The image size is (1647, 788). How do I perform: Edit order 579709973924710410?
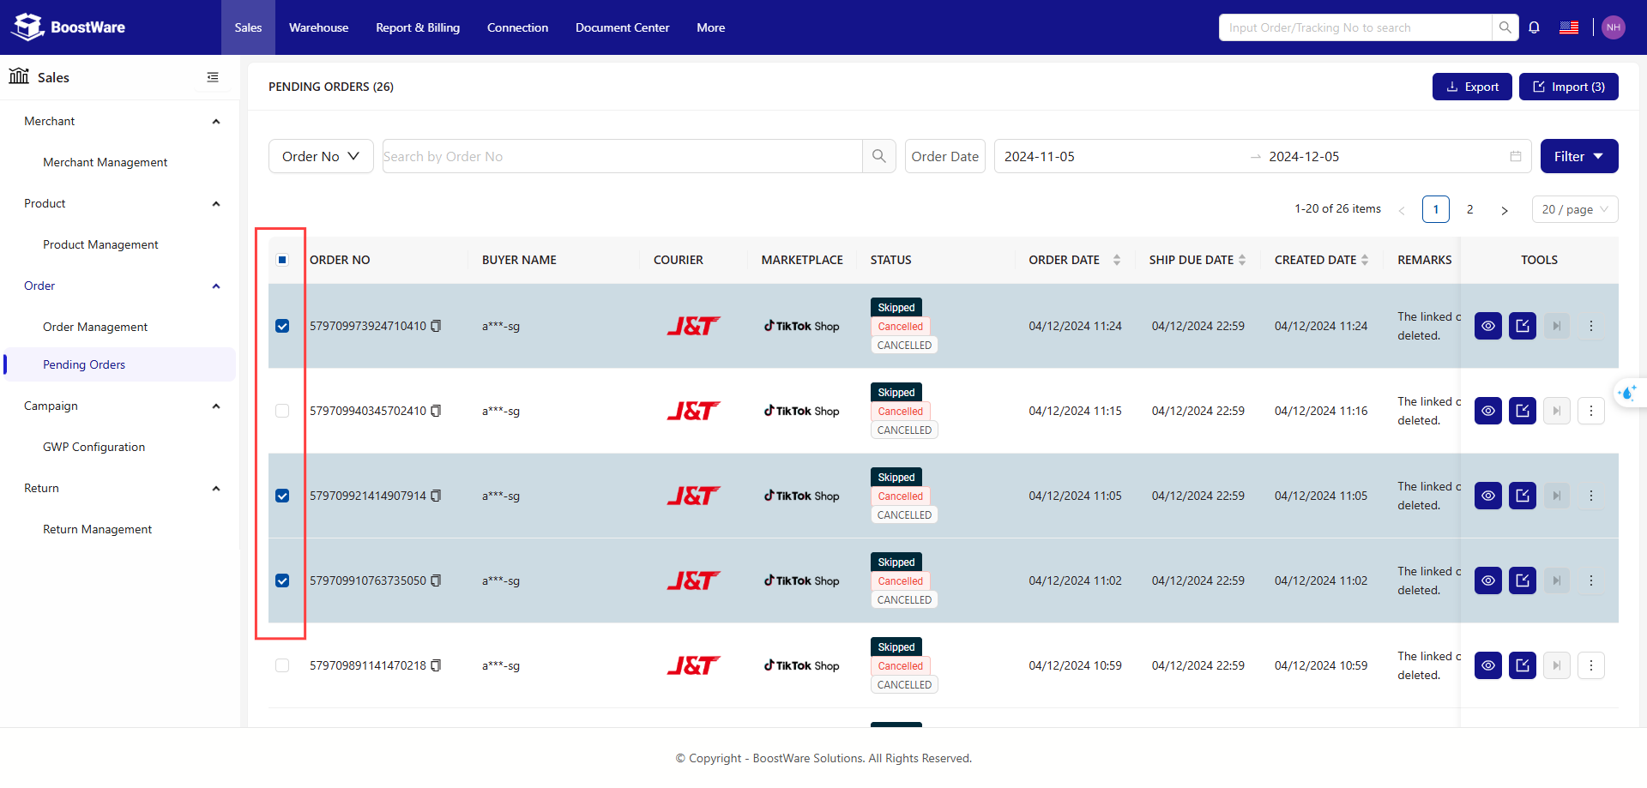[1523, 326]
